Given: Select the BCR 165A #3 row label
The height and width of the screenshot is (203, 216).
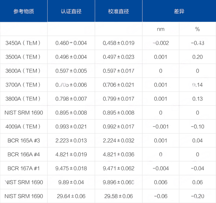Looking at the screenshot, I should 24,140.
